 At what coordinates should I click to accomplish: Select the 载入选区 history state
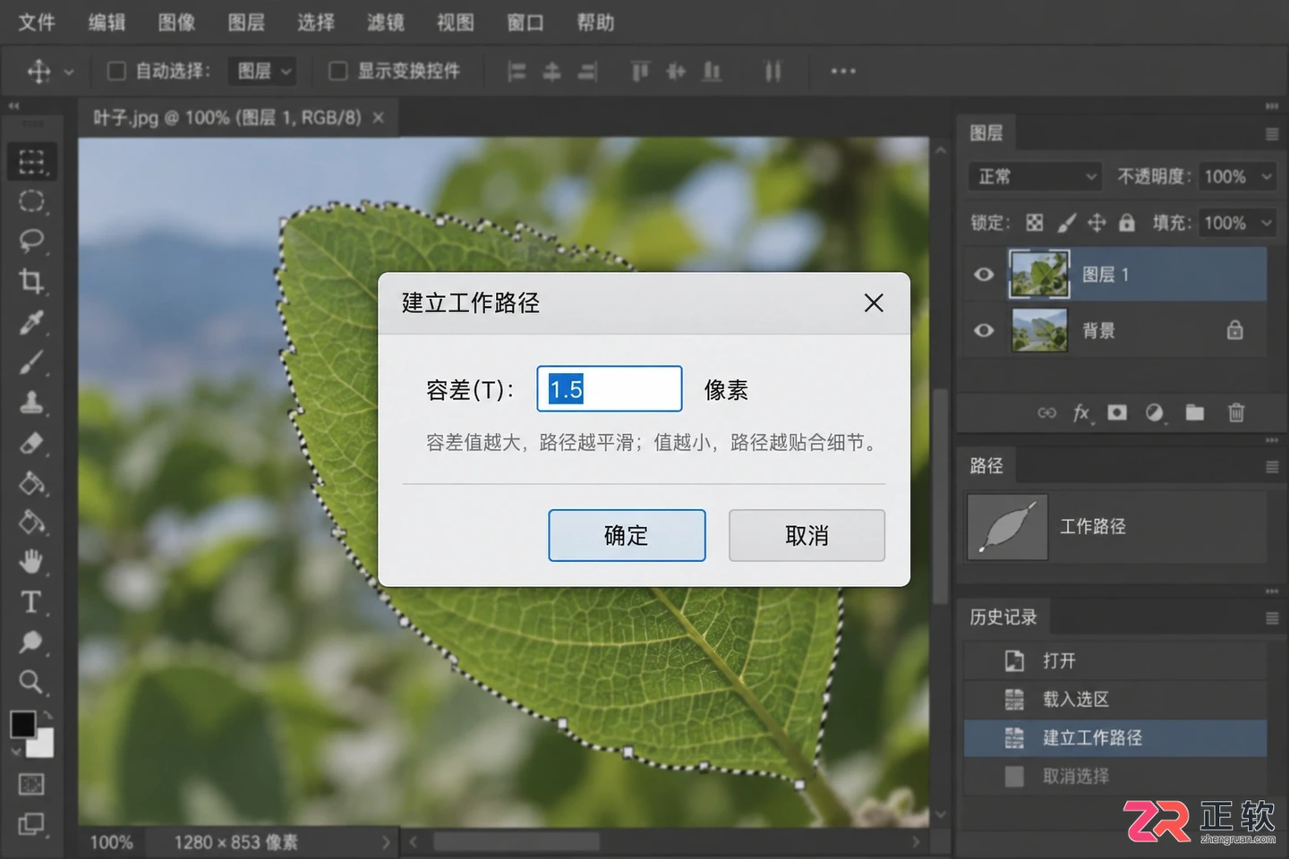[1115, 699]
